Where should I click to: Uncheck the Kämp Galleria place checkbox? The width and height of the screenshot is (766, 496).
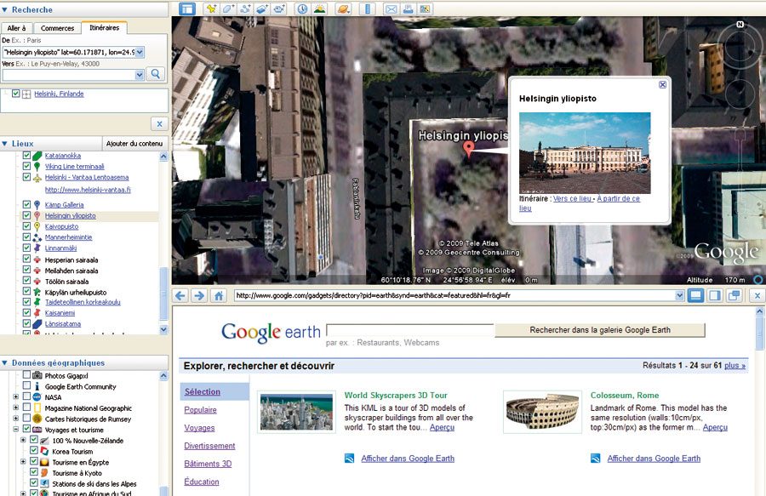point(26,205)
